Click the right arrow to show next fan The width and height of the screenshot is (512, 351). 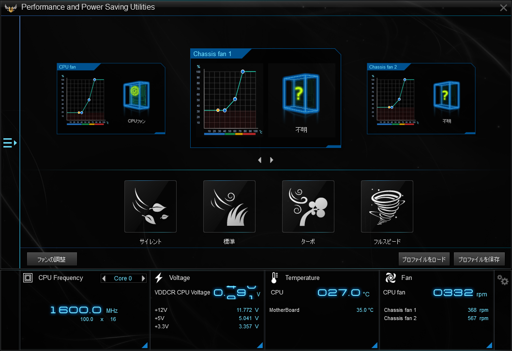271,160
